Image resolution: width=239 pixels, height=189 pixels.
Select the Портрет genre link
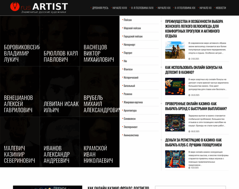click(x=128, y=53)
